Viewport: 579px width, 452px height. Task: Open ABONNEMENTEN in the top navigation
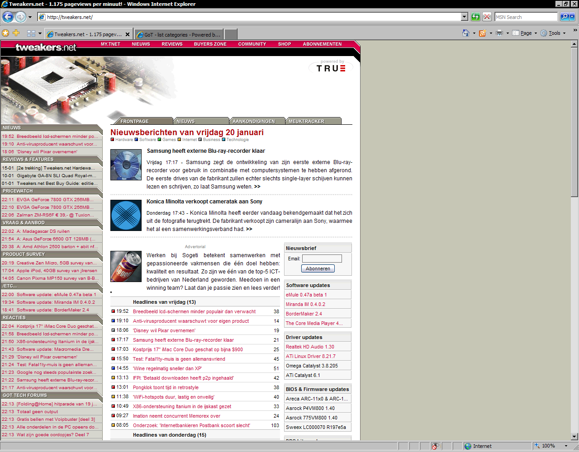322,44
